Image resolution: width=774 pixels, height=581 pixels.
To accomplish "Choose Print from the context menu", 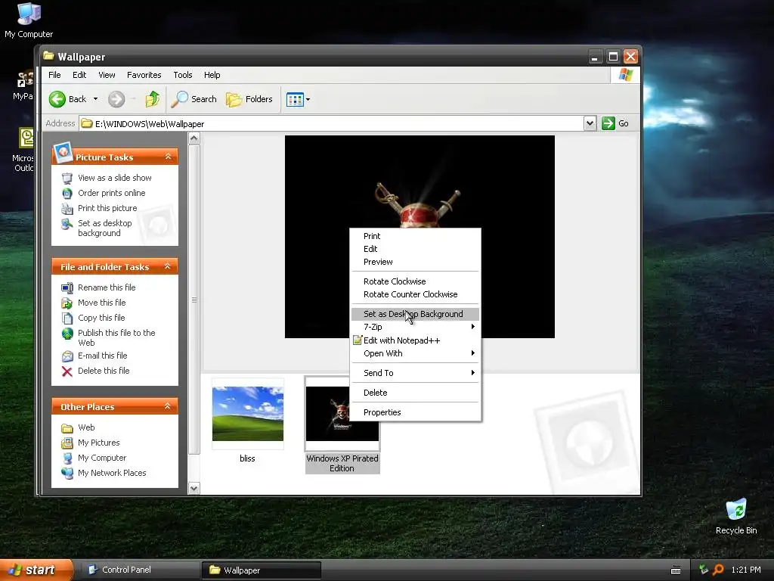I will pyautogui.click(x=415, y=236).
